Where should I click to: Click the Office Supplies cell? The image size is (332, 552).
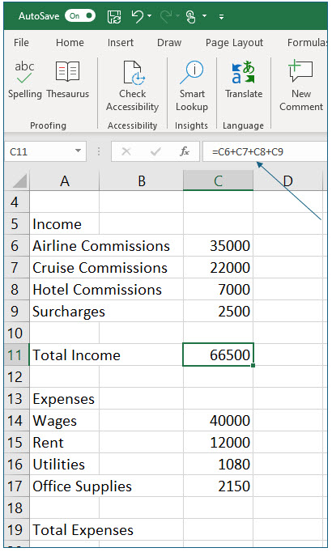[x=65, y=486]
